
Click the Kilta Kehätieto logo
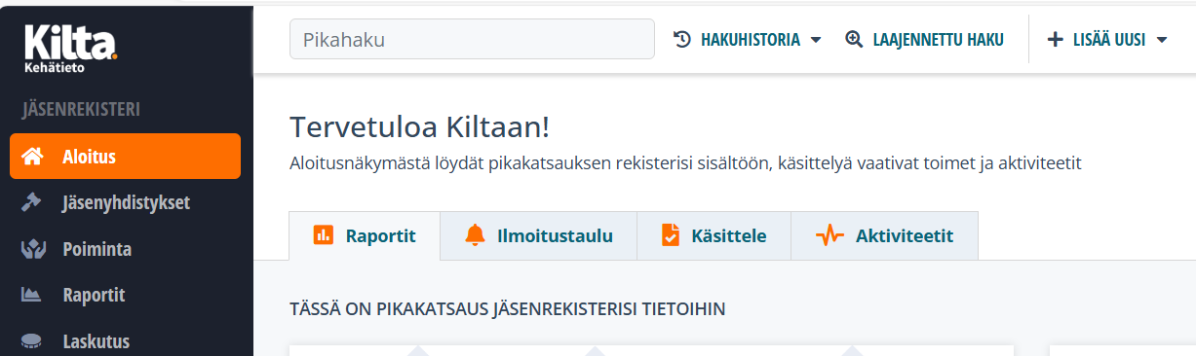point(70,49)
